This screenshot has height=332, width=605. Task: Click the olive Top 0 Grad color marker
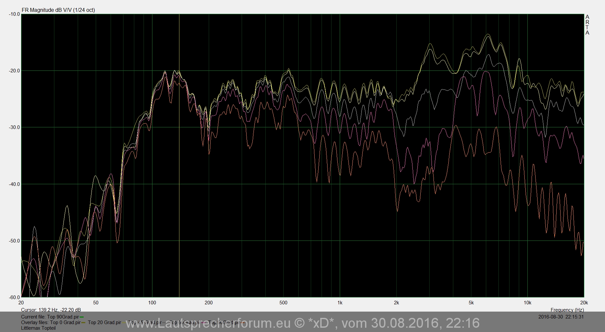(x=83, y=323)
